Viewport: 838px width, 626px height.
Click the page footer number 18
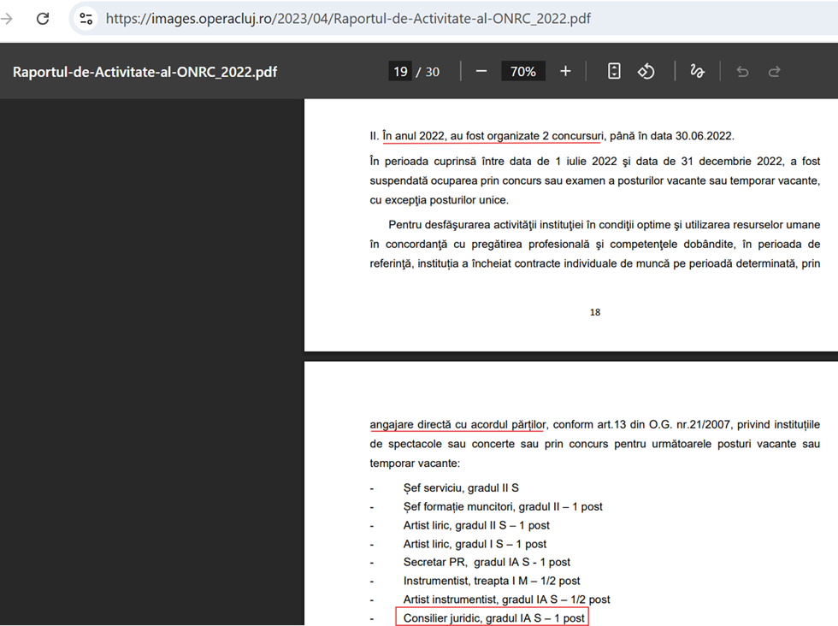(595, 312)
